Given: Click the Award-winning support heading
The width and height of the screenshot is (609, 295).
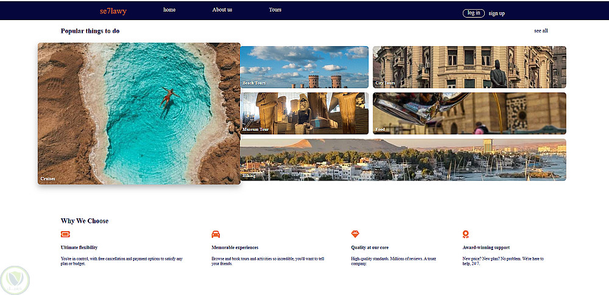Looking at the screenshot, I should 486,248.
